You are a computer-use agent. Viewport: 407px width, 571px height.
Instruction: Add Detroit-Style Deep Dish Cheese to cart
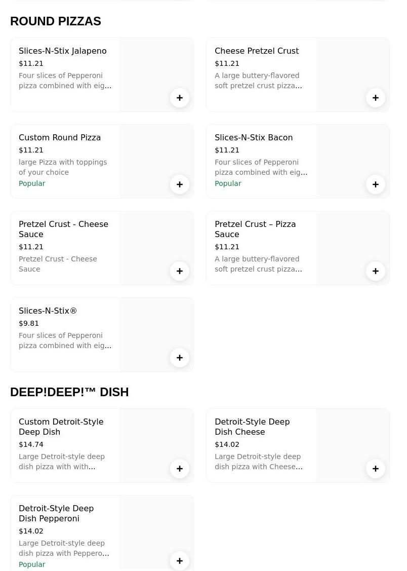point(376,469)
